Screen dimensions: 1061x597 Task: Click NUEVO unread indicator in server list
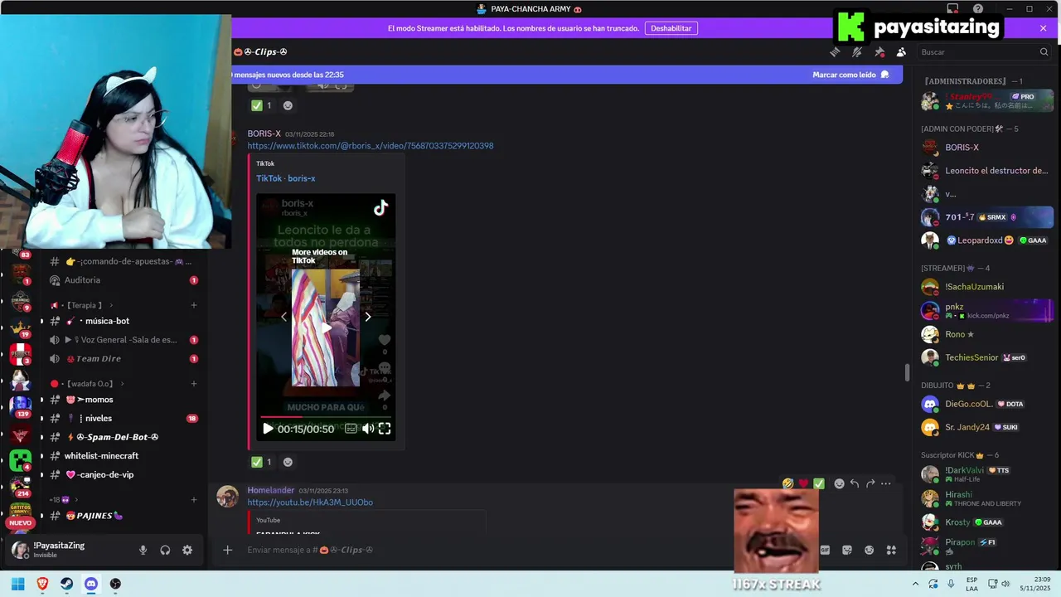[x=20, y=523]
